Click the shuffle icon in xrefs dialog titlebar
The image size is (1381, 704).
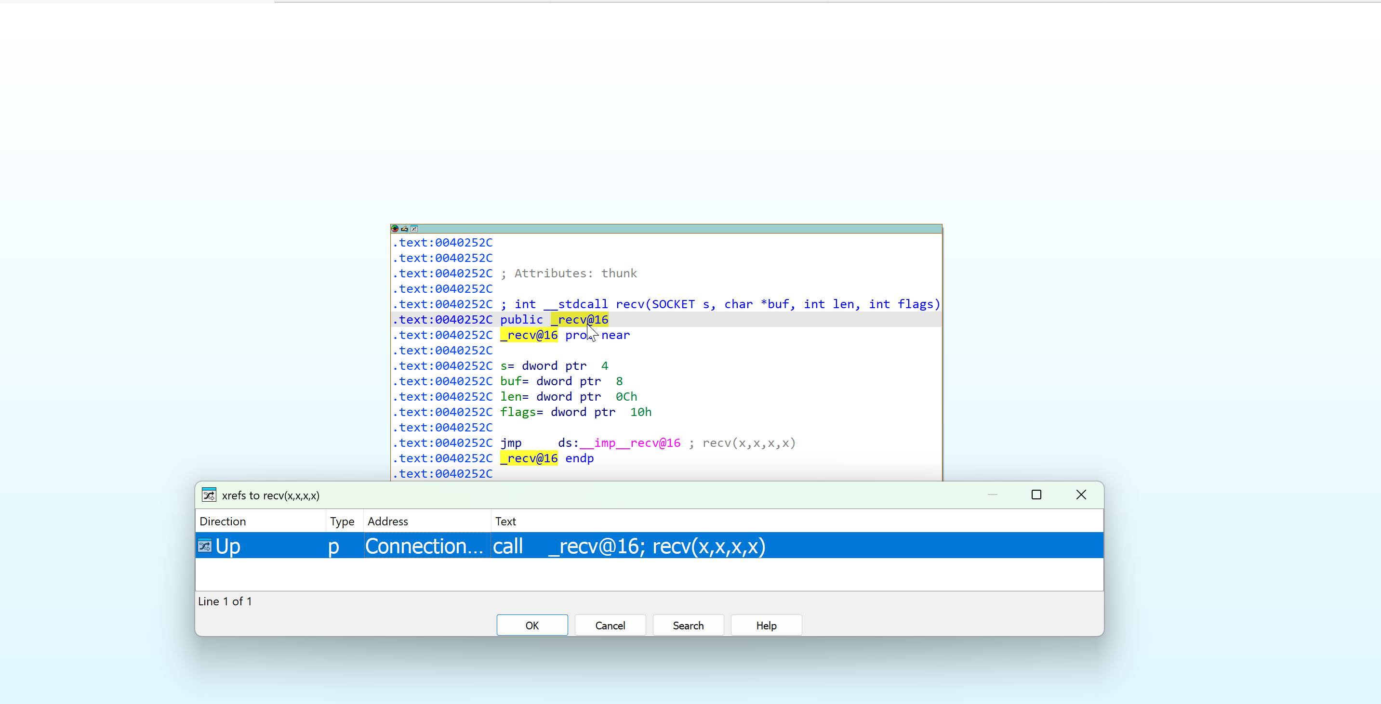click(x=209, y=495)
